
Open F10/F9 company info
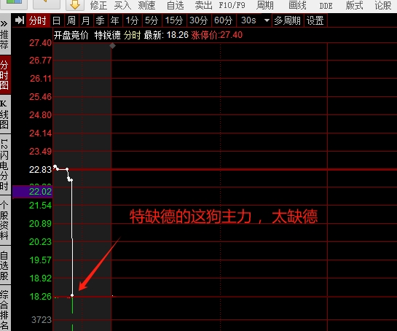point(232,5)
